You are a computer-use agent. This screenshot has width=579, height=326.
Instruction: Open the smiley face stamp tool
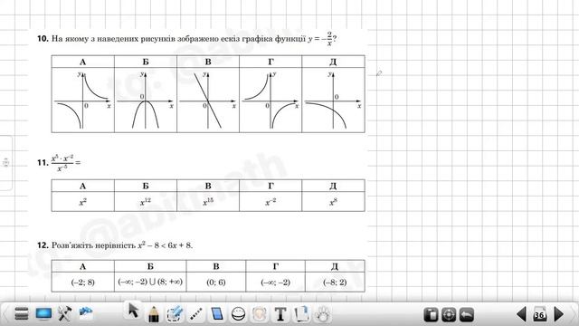click(238, 314)
